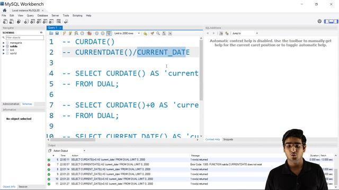Switch to the Session tab
Screen dimensions: 339x190
pos(23,186)
